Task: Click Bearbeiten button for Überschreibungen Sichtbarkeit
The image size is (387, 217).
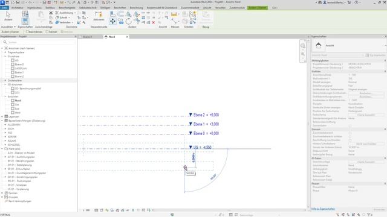Action: [366, 93]
